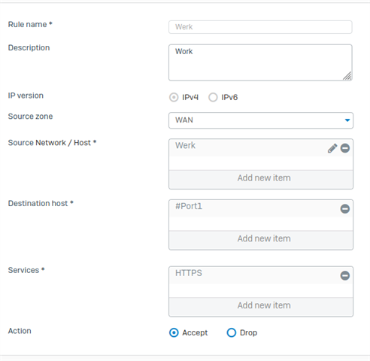Choose the Drop action
Screen dimensions: 370x361
[x=232, y=332]
